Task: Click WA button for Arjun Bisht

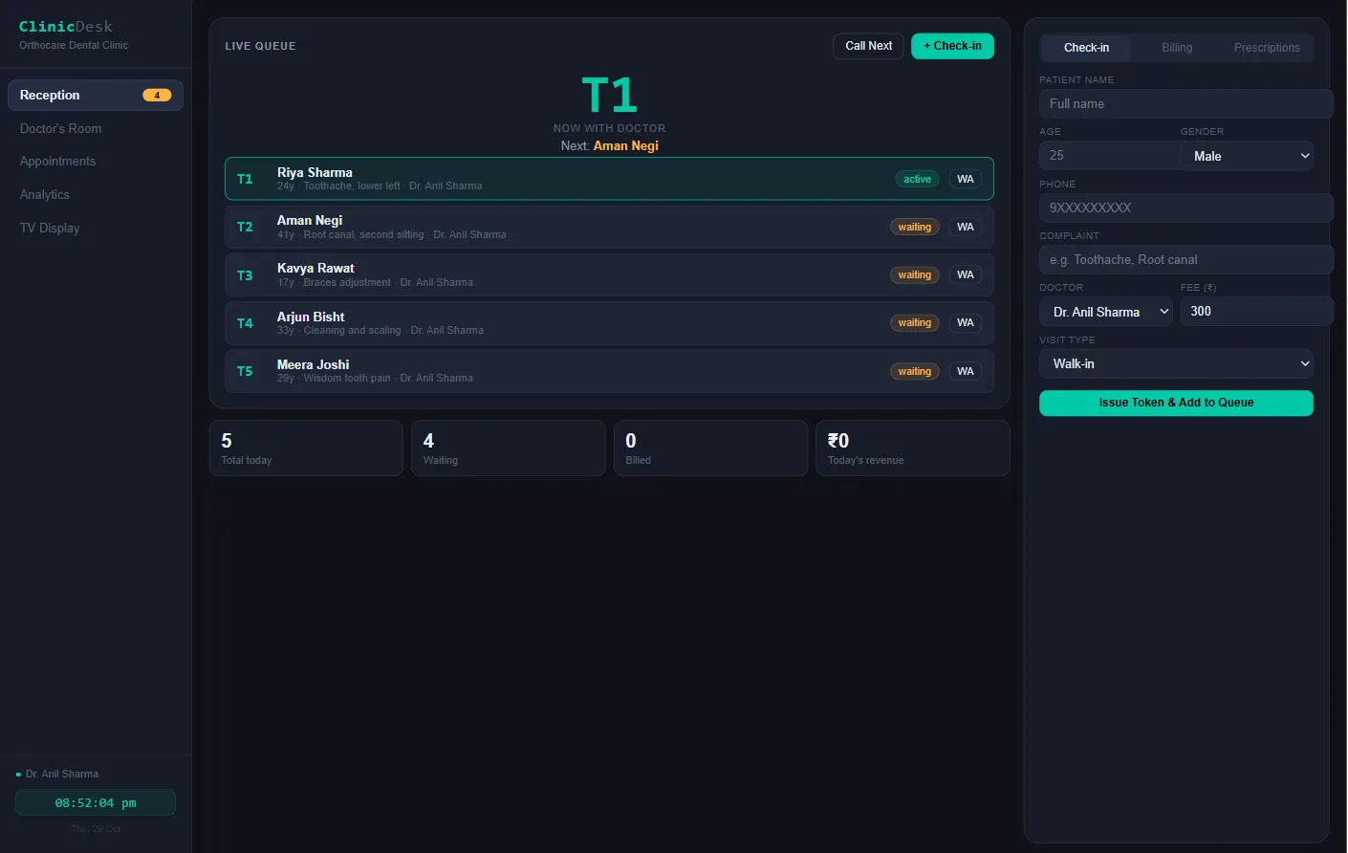Action: [x=966, y=322]
